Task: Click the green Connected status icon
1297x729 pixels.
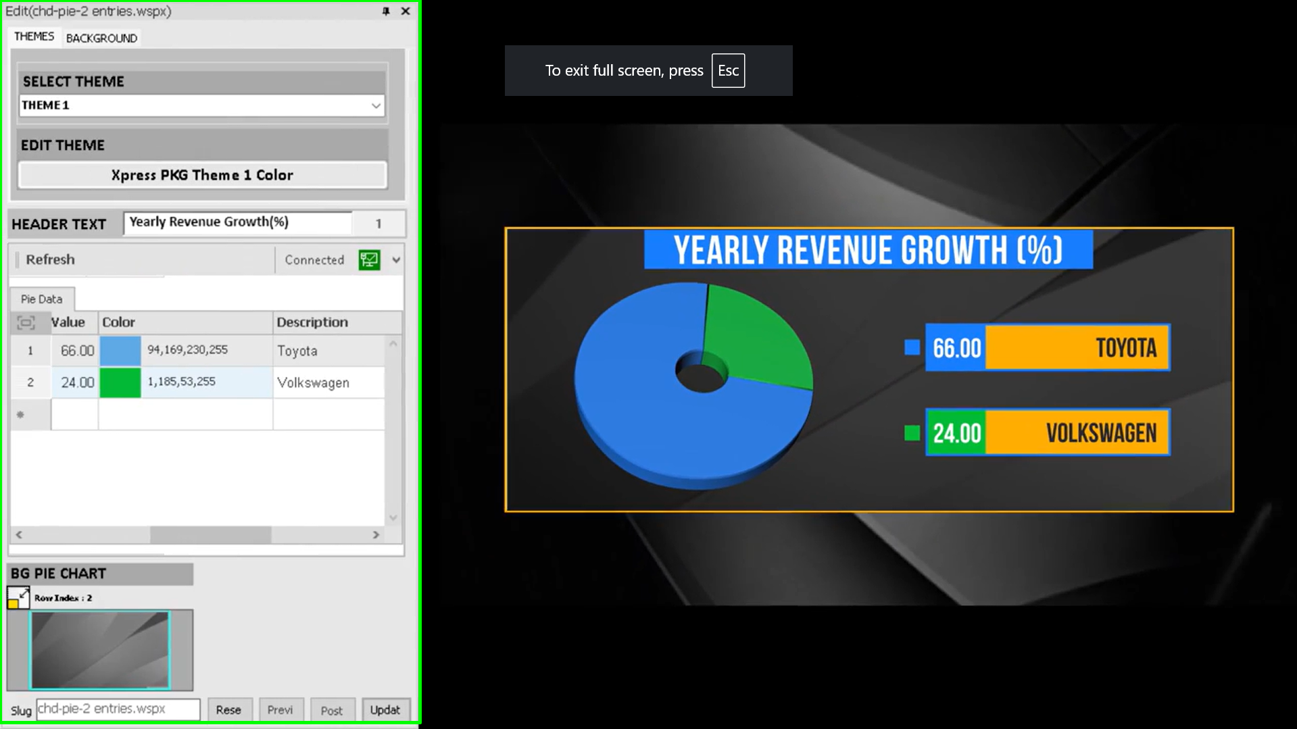Action: [369, 260]
